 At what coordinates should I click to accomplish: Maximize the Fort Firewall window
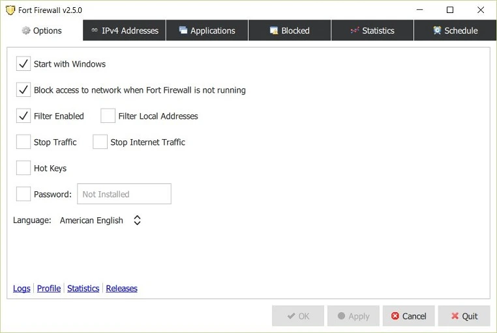[450, 10]
